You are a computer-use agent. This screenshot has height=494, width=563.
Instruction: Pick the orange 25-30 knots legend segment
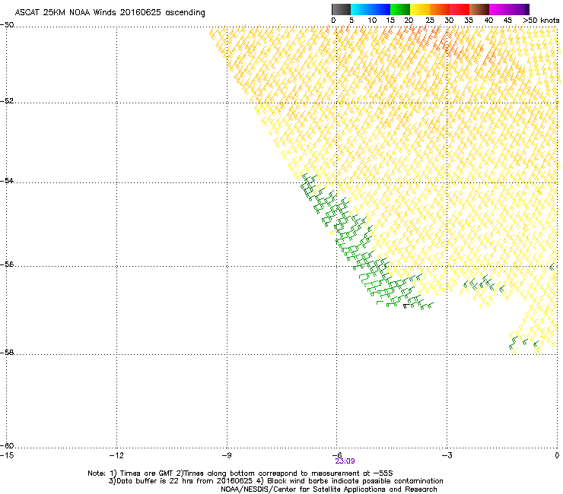[x=440, y=9]
